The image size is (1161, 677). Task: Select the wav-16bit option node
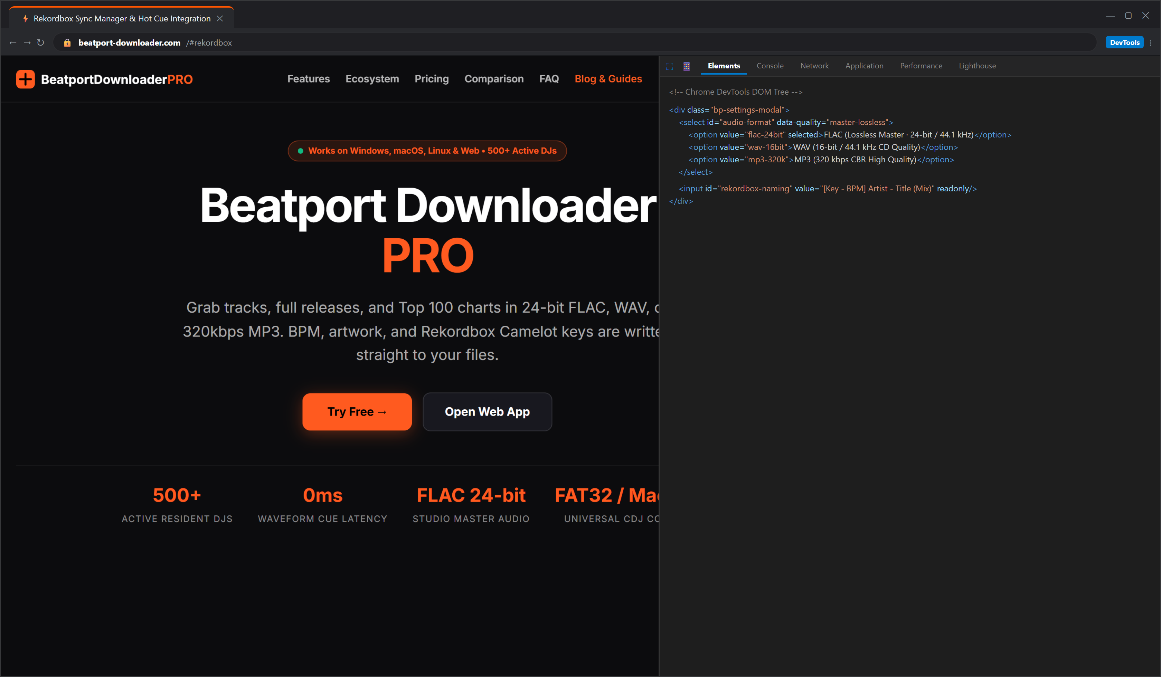coord(823,147)
